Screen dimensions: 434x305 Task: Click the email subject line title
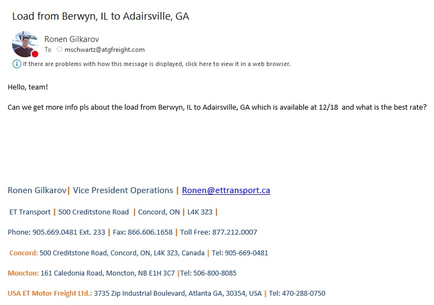pos(101,16)
